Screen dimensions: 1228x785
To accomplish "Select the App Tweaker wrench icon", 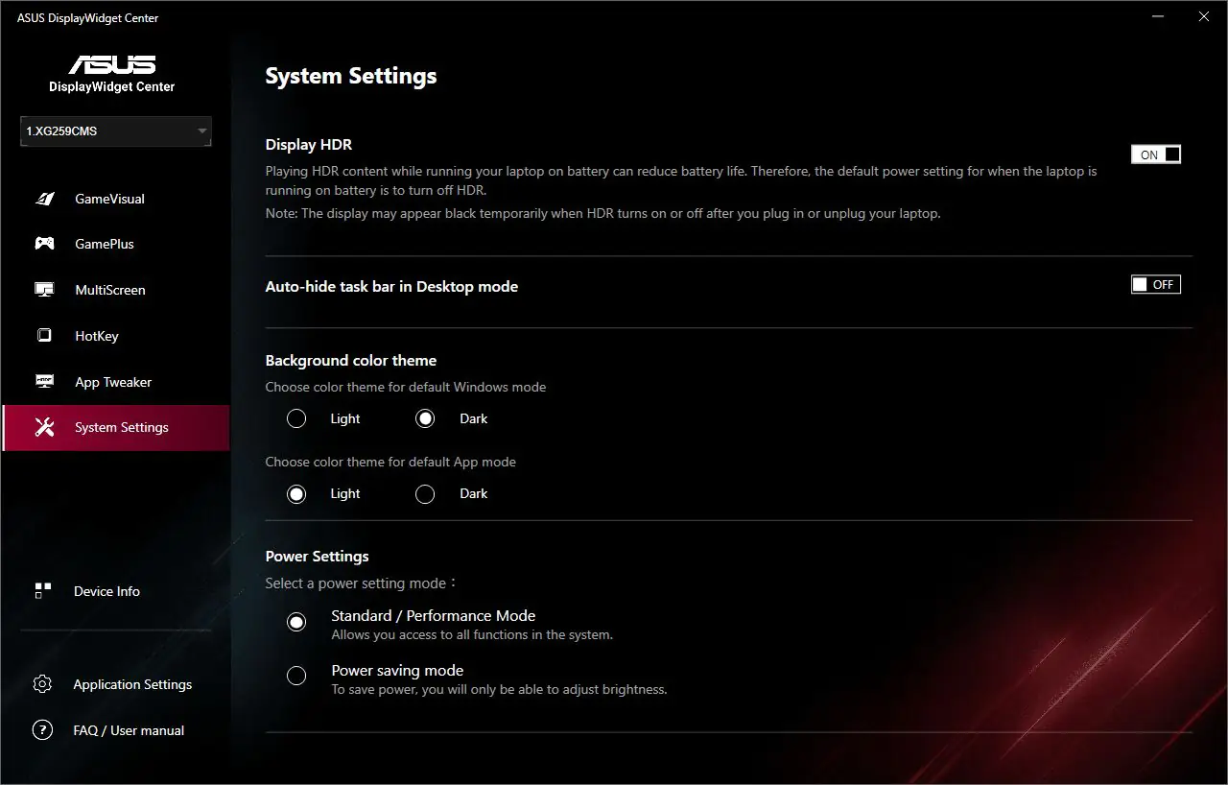I will pyautogui.click(x=44, y=381).
